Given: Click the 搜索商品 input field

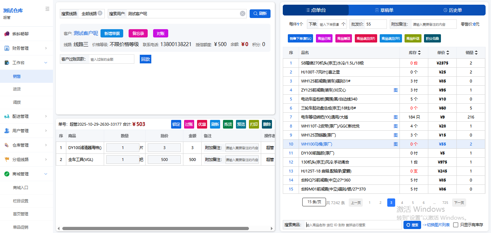Looking at the screenshot, I should pos(353,225).
